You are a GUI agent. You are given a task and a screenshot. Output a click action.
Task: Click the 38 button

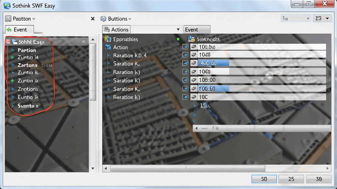point(319,179)
